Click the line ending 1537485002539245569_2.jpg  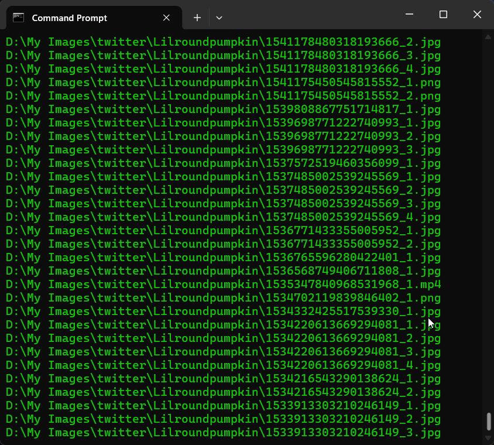[223, 190]
